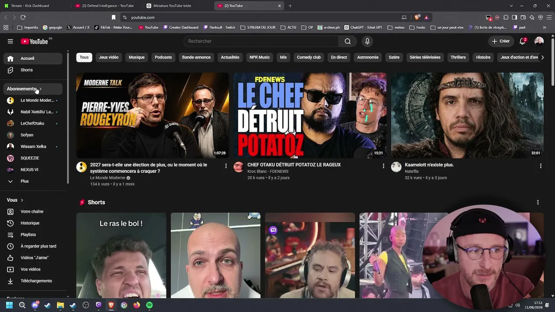Open the Leo AI sparkle icon
555x312 pixels.
(532, 17)
